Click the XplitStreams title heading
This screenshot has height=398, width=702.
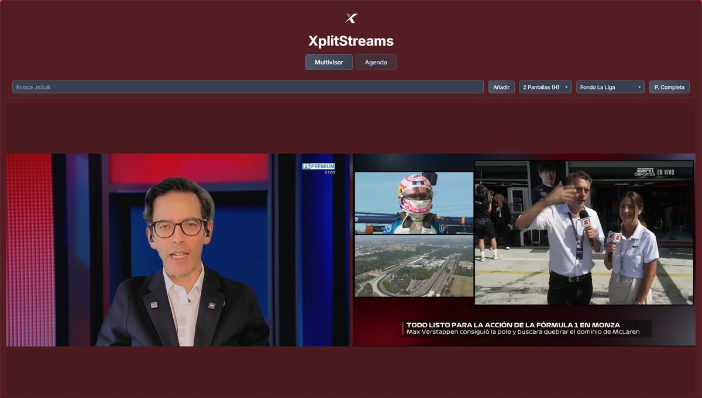(x=351, y=41)
